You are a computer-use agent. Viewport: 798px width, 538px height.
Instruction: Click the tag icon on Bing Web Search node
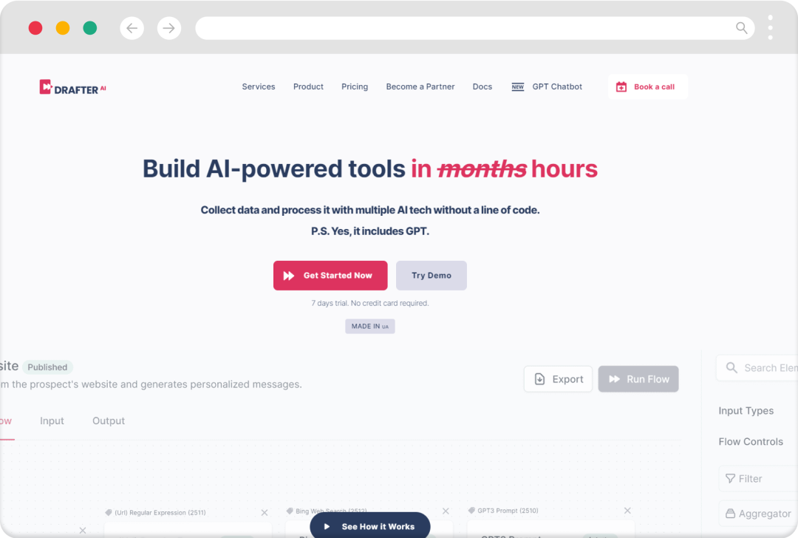tap(290, 511)
